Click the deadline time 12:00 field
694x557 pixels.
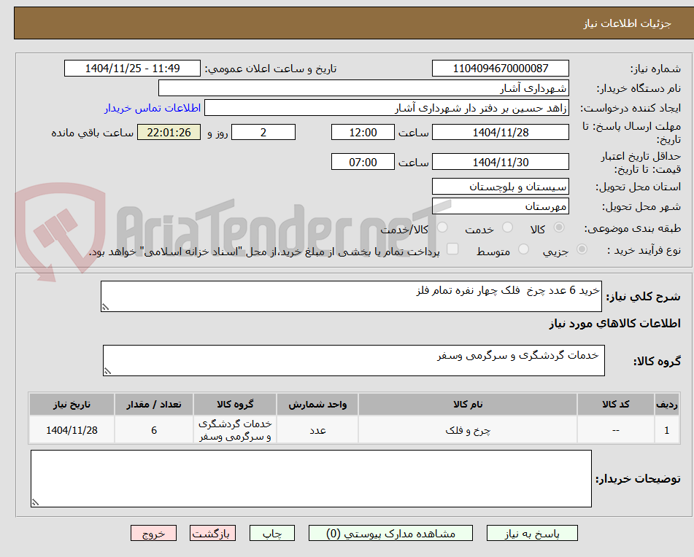[x=363, y=132]
